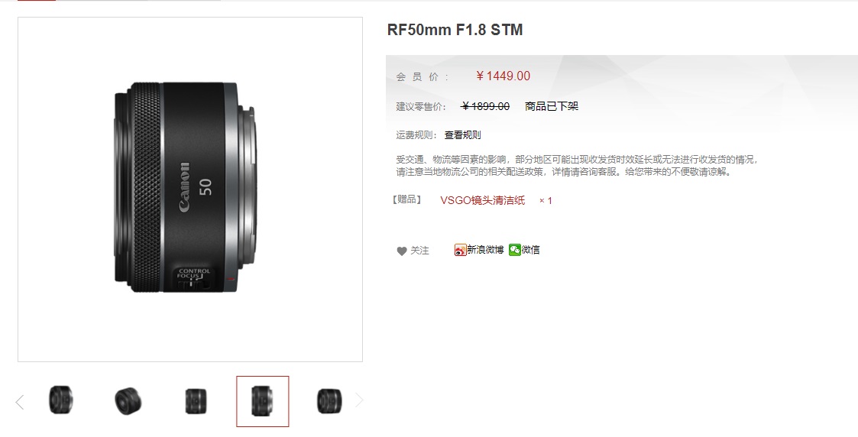Select the first lens thumbnail
The height and width of the screenshot is (437, 858).
tap(60, 400)
